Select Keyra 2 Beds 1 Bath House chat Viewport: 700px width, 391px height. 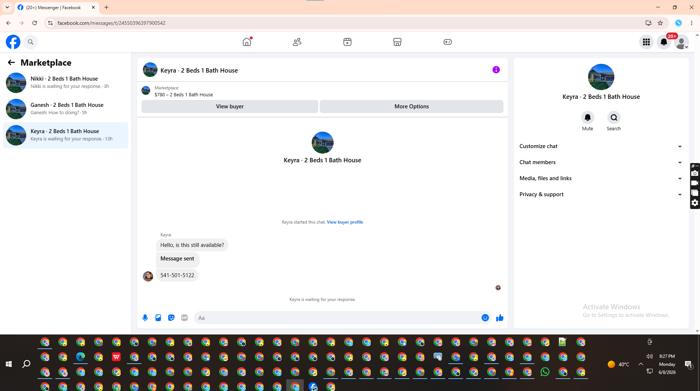(x=66, y=135)
